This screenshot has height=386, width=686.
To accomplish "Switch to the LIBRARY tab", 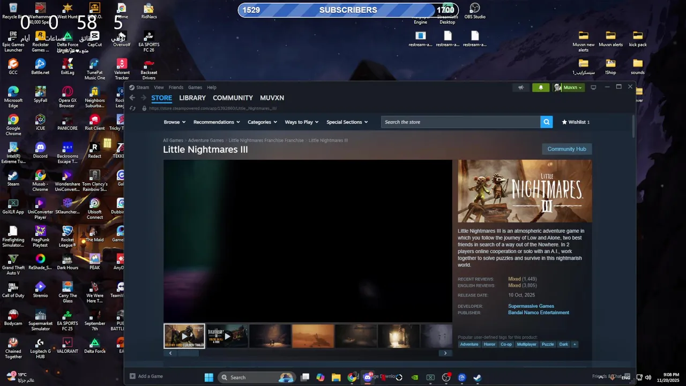I will coord(192,98).
